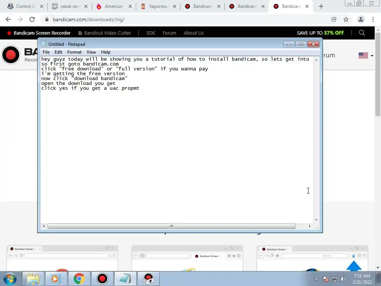Click taskbar clock showing 7:51 AM
Image resolution: width=381 pixels, height=286 pixels.
362,279
